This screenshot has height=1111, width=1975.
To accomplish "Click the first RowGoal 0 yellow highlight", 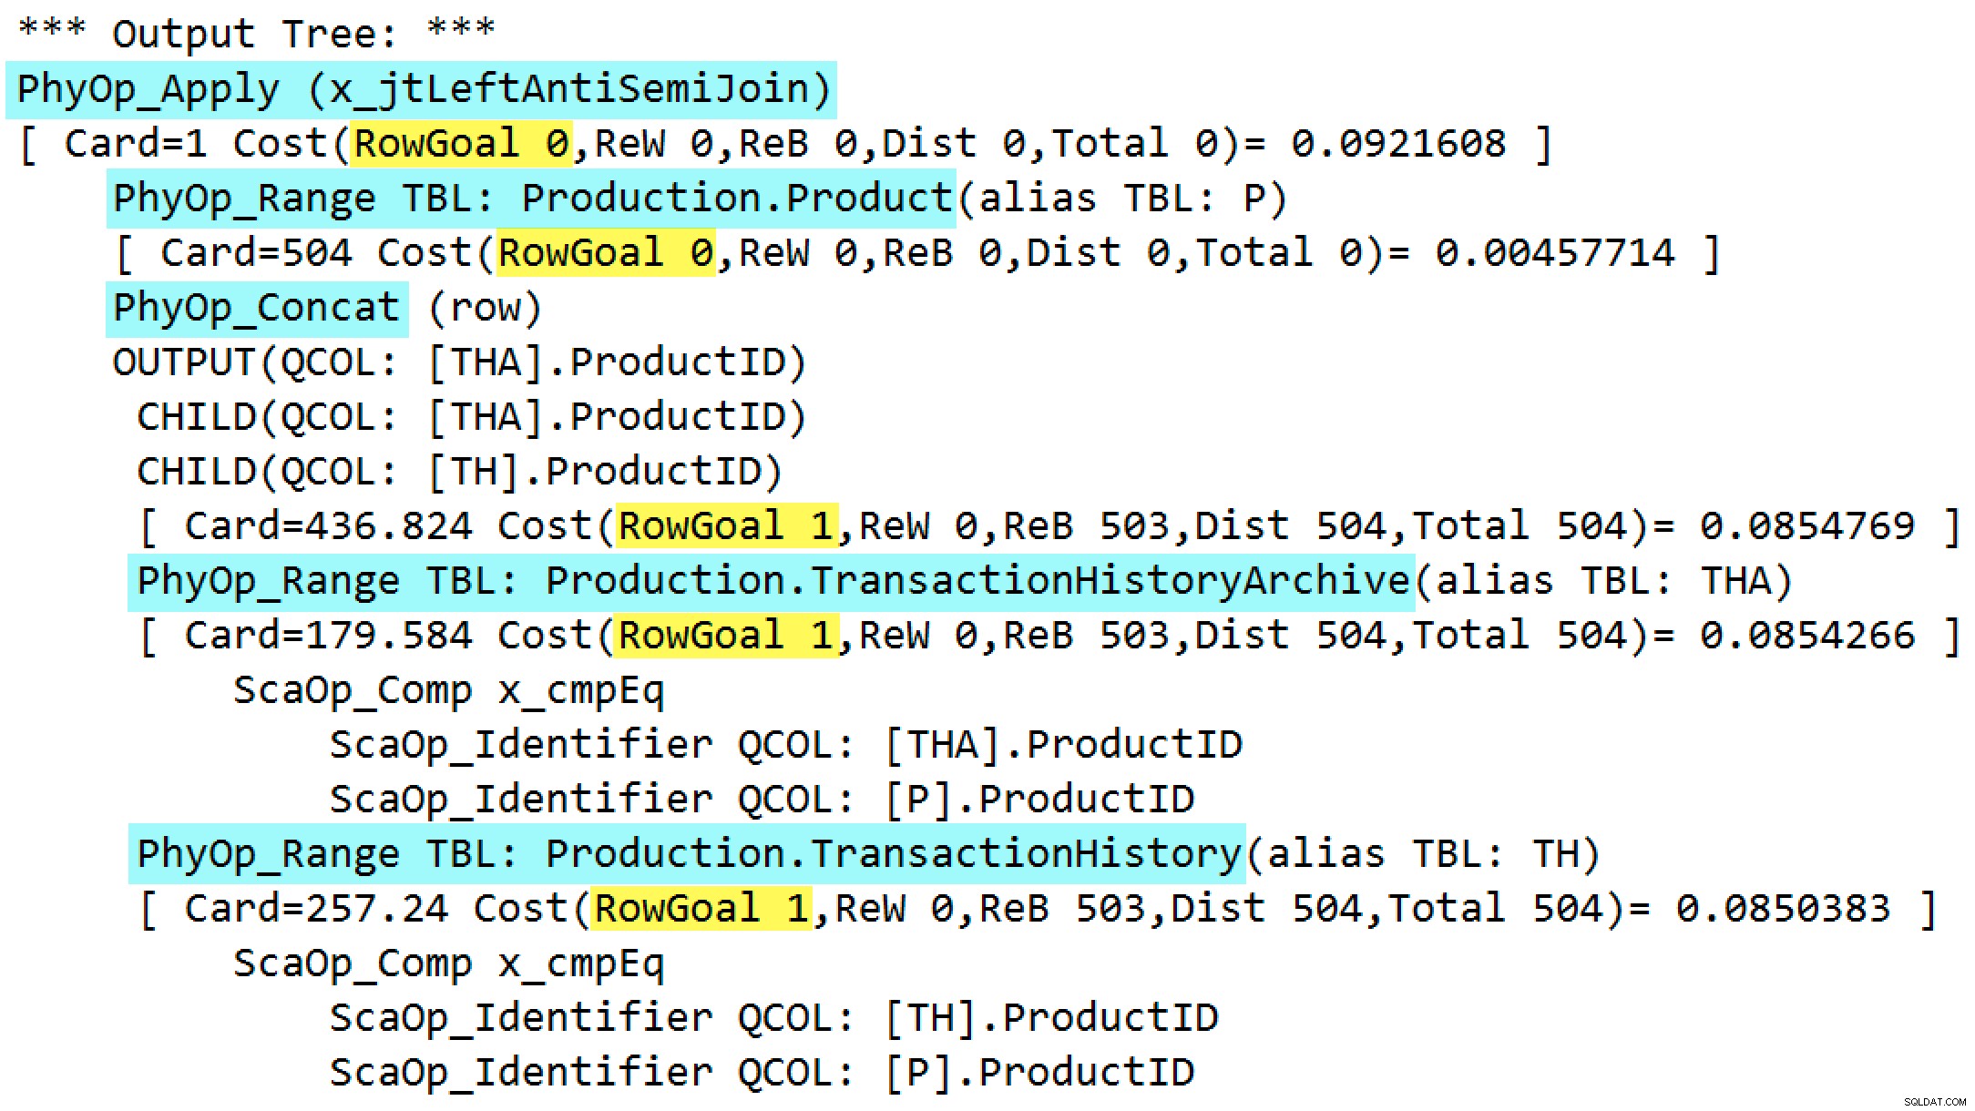I will point(461,144).
